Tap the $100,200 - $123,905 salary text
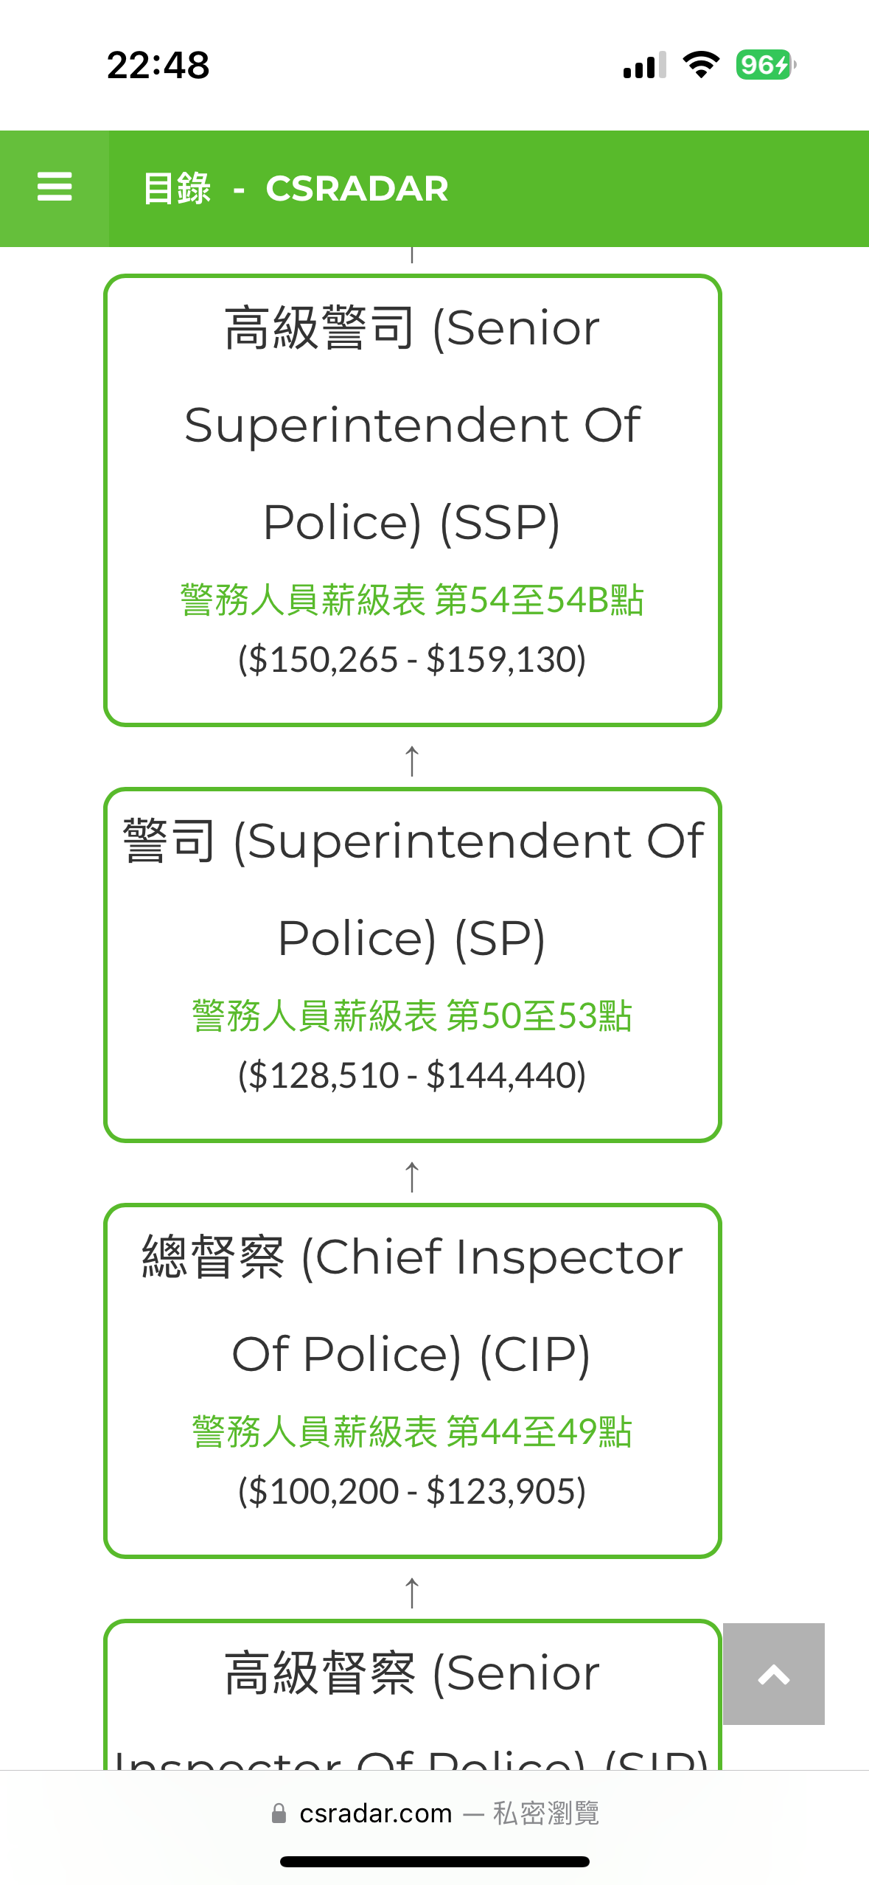869x1885 pixels. pyautogui.click(x=412, y=1490)
